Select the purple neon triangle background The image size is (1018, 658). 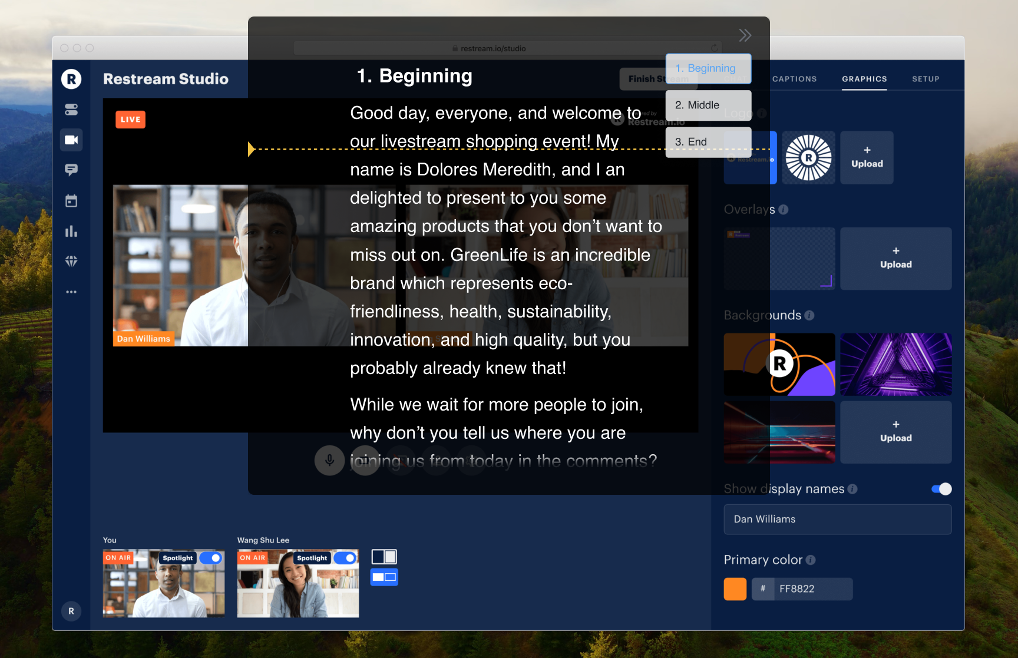click(895, 364)
